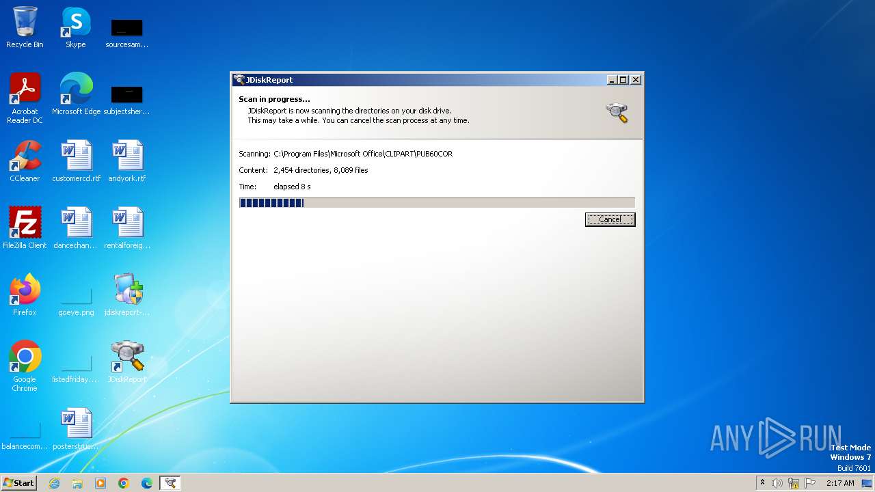The height and width of the screenshot is (492, 875).
Task: Select the sourcesam desktop file
Action: [127, 33]
